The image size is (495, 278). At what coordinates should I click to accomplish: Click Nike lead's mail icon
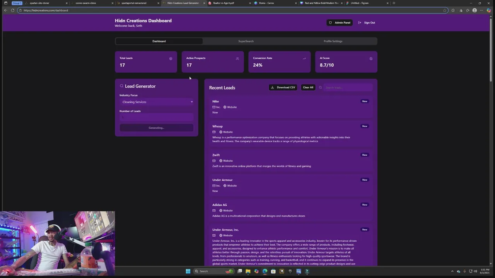214,107
